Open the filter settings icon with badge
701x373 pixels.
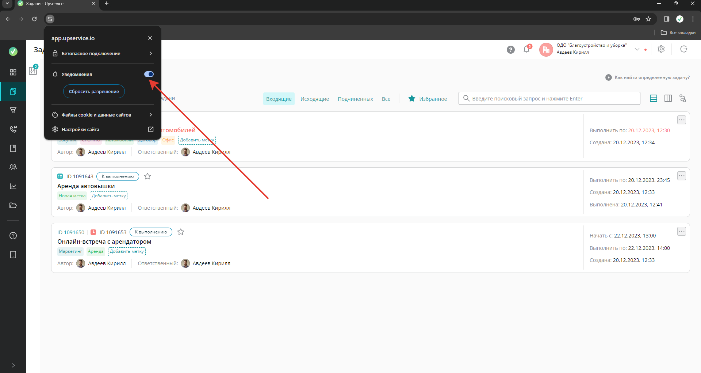pos(33,70)
